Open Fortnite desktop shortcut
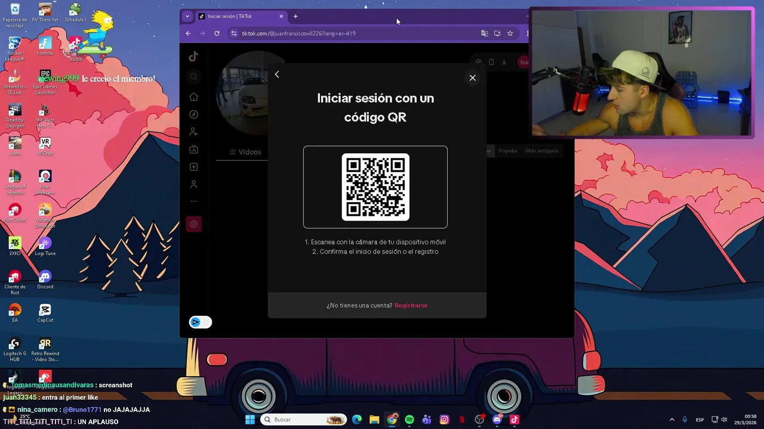The height and width of the screenshot is (429, 764). click(x=45, y=46)
